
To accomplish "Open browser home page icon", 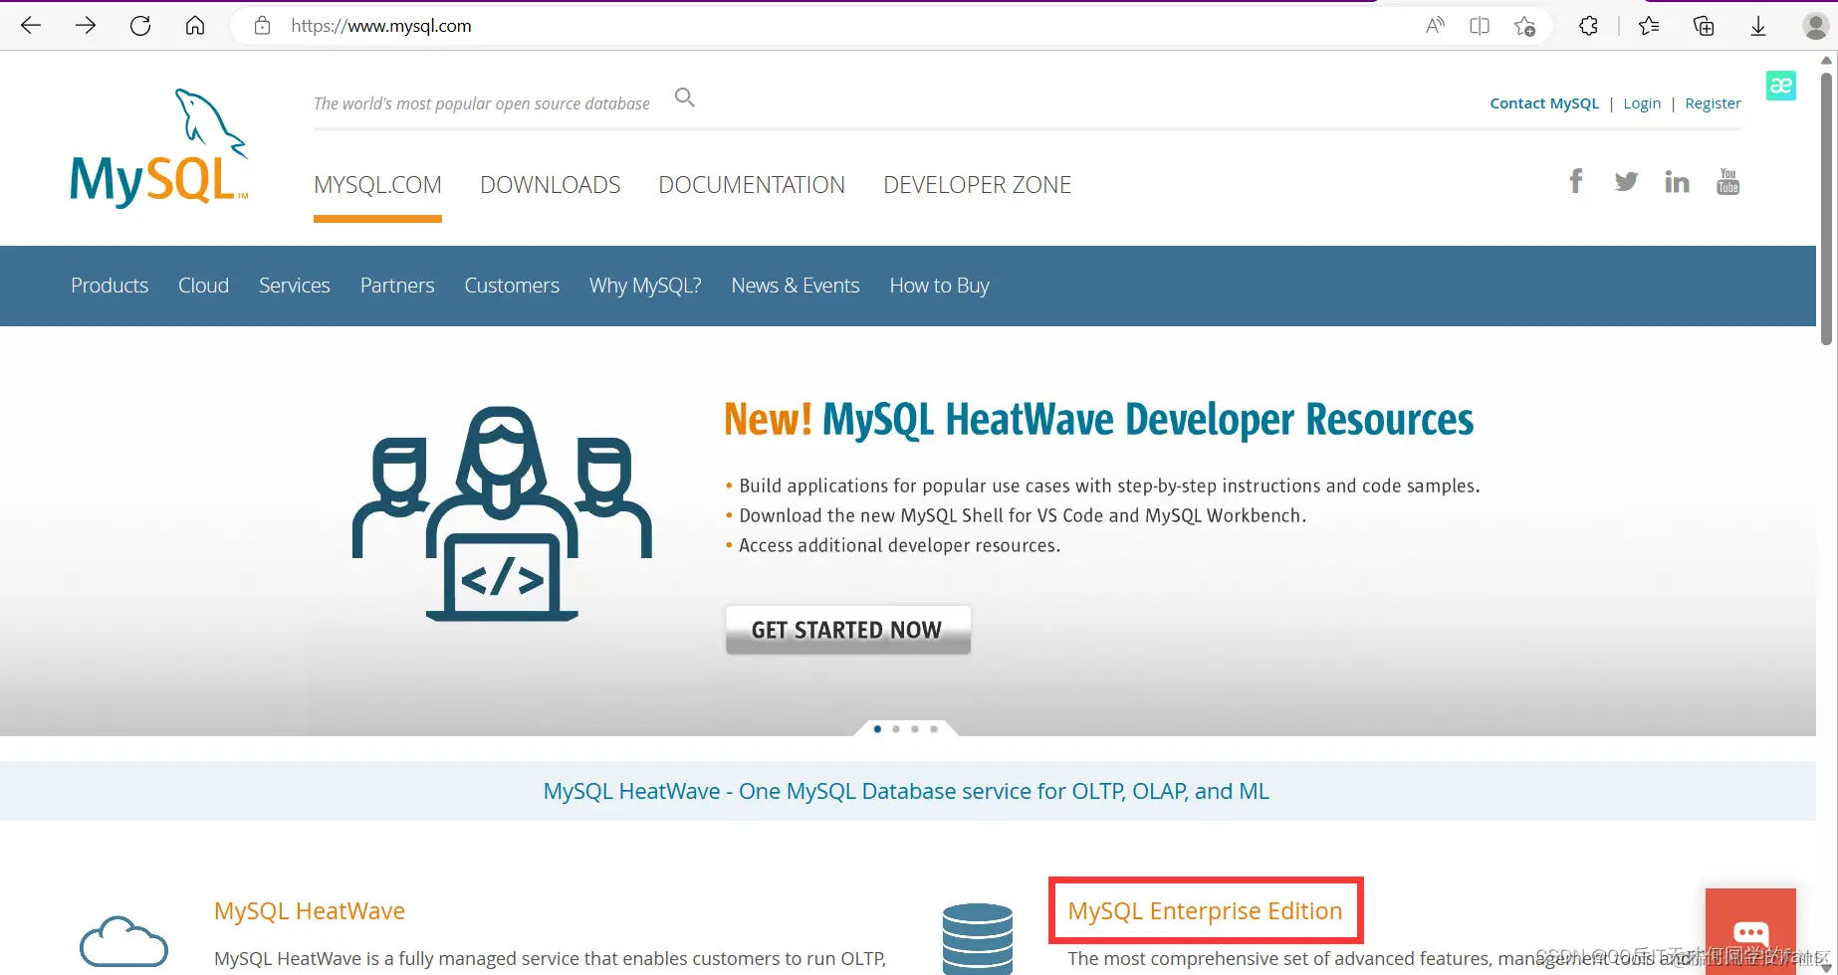I will 195,26.
